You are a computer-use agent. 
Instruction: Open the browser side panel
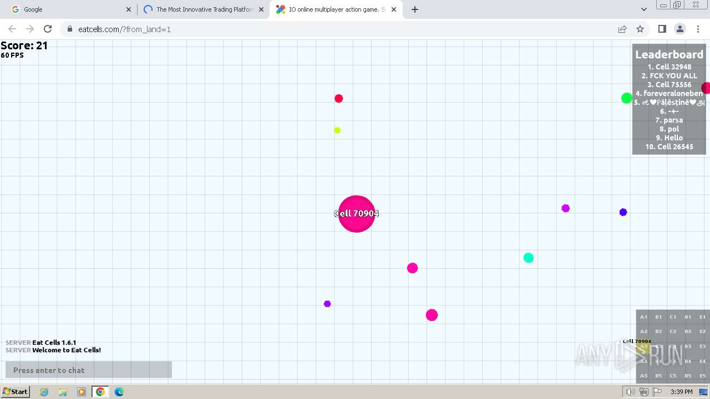click(x=662, y=29)
